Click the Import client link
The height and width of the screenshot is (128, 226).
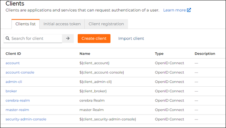[131, 39]
